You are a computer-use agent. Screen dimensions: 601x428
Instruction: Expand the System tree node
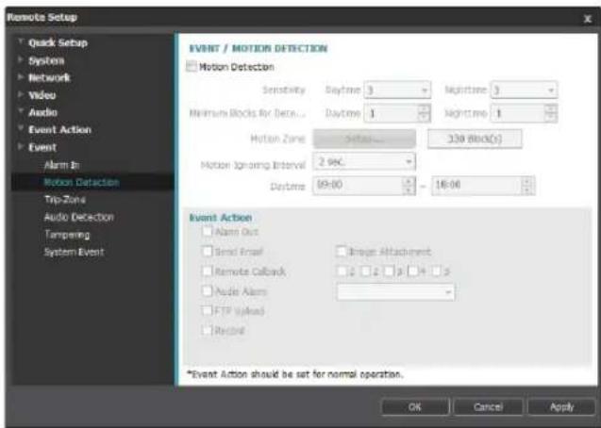(x=21, y=59)
